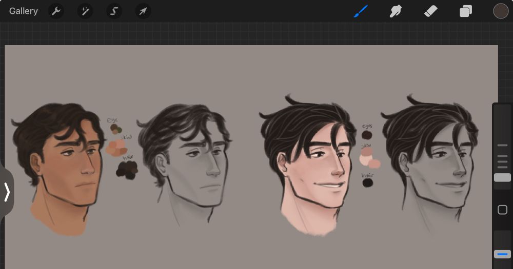513x269 pixels.
Task: Open the Gallery
Action: [x=23, y=11]
